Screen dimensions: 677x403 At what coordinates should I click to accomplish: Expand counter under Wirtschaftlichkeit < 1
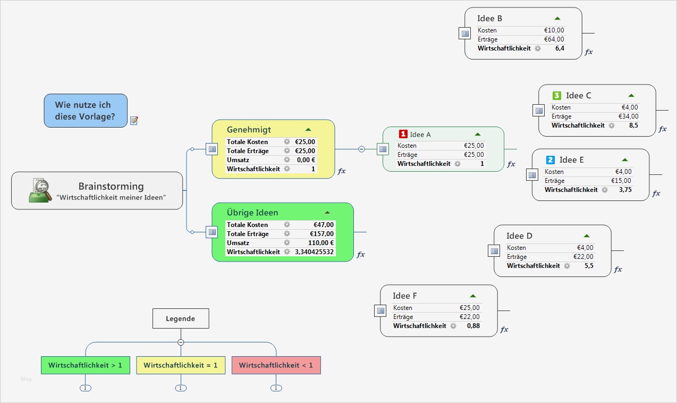[x=276, y=388]
